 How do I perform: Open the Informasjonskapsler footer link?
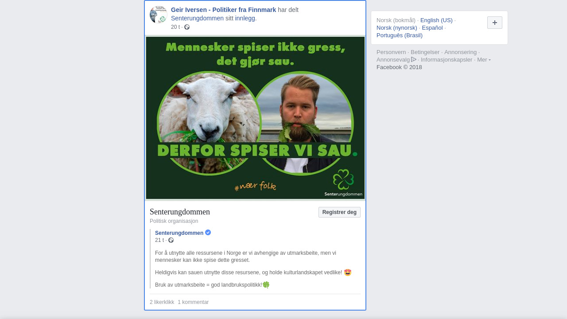447,60
